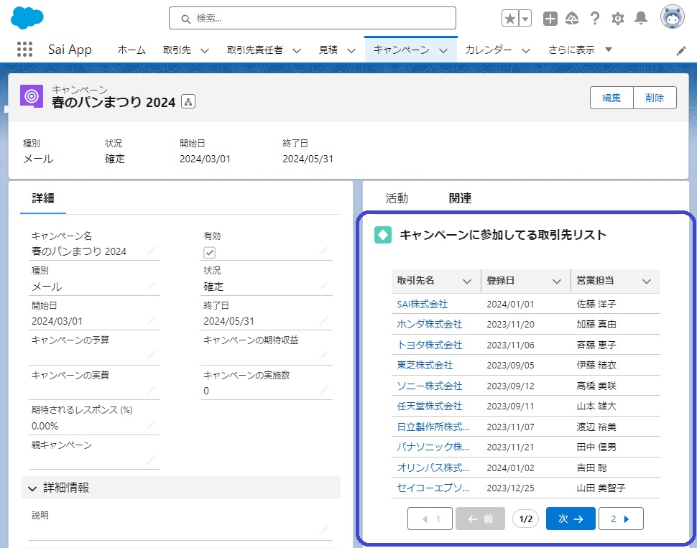Open the 任天堂株式会社 account link
The width and height of the screenshot is (697, 548).
tap(430, 406)
